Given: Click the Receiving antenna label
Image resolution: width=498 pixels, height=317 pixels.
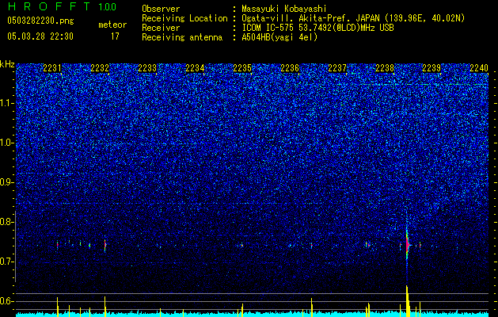Looking at the screenshot, I should click(182, 37).
